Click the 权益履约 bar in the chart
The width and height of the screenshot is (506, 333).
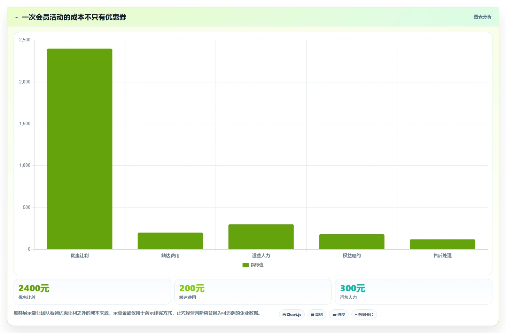pyautogui.click(x=352, y=242)
